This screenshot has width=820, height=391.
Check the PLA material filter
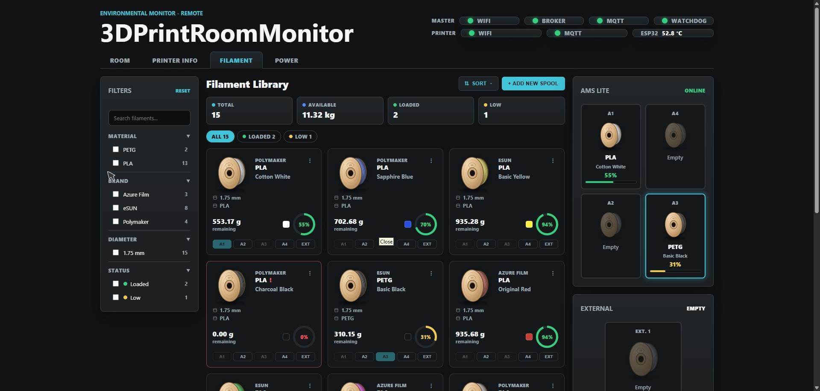(x=116, y=163)
